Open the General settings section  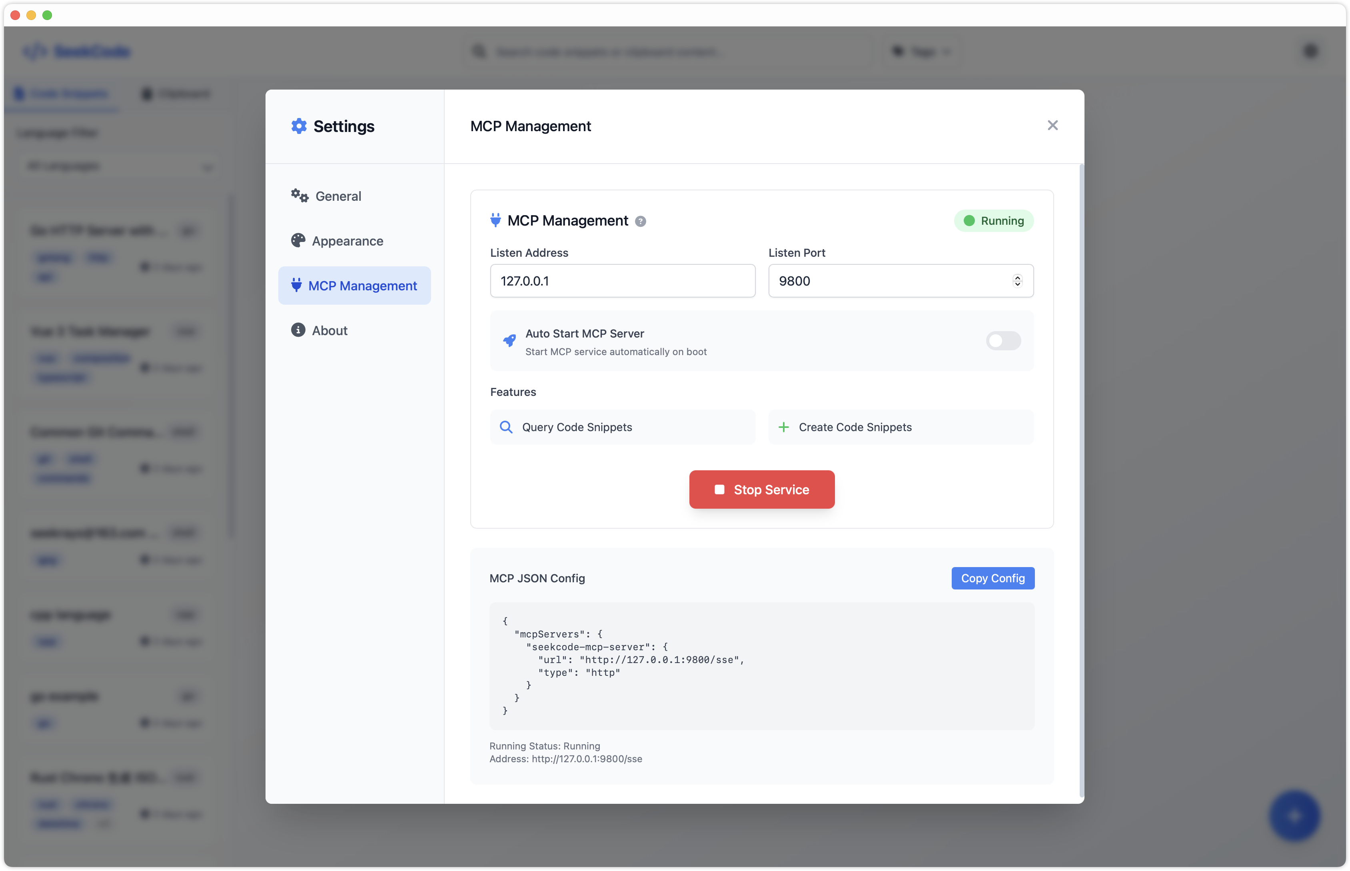tap(337, 196)
